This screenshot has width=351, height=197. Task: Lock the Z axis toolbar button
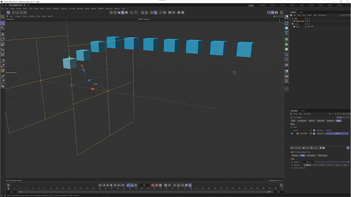[21, 13]
